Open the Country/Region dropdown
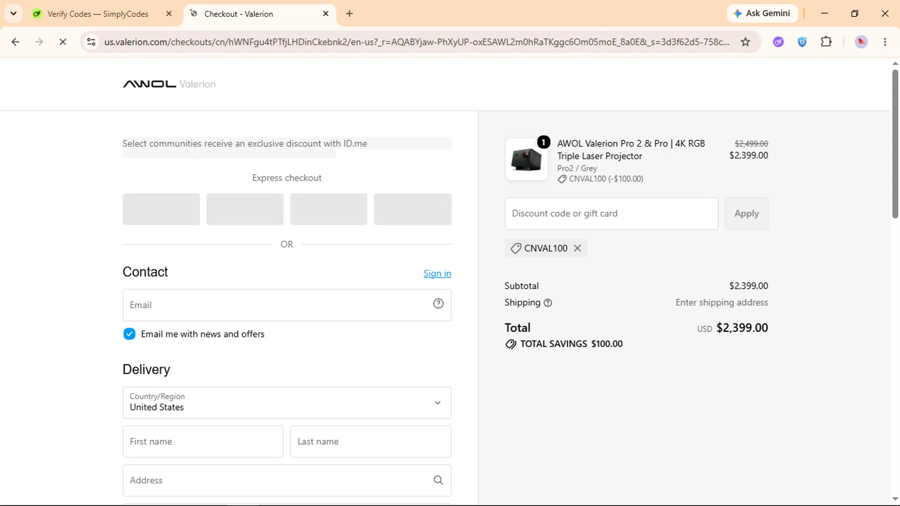The height and width of the screenshot is (506, 900). click(x=287, y=403)
